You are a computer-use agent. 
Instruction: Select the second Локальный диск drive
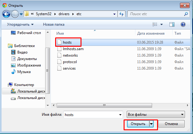[x=28, y=98]
